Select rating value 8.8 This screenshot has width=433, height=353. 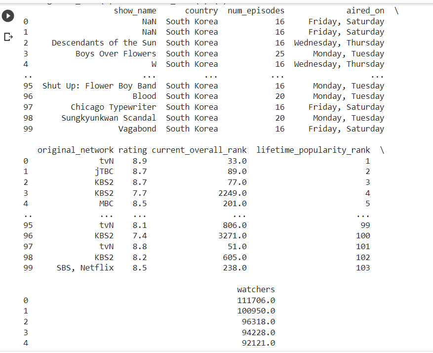tap(140, 247)
